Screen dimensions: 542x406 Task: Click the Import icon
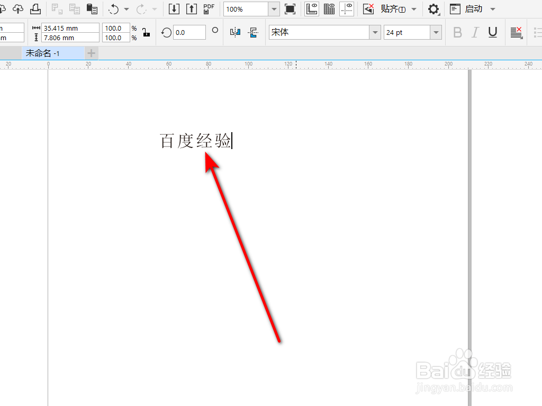(174, 9)
